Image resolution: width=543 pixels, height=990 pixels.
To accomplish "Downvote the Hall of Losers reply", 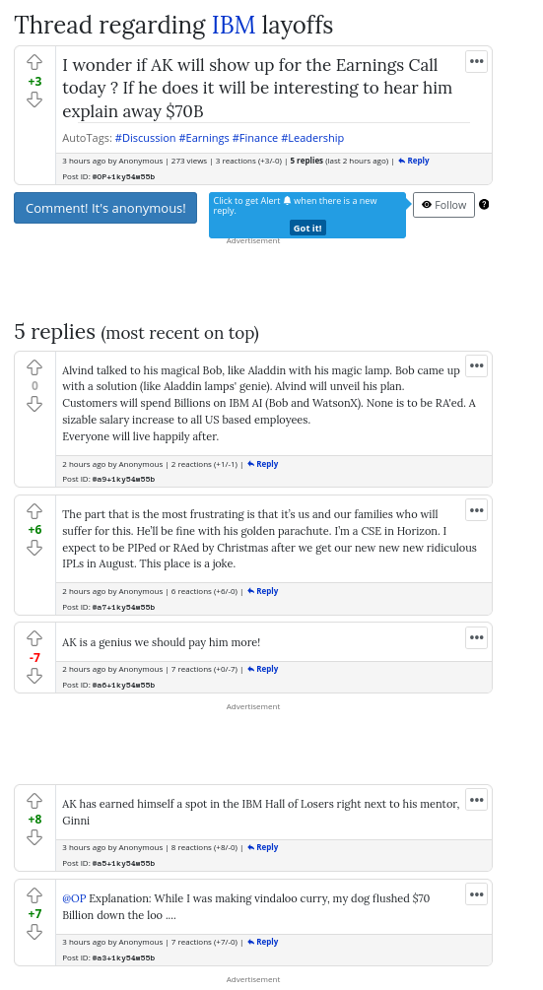I will tap(34, 837).
